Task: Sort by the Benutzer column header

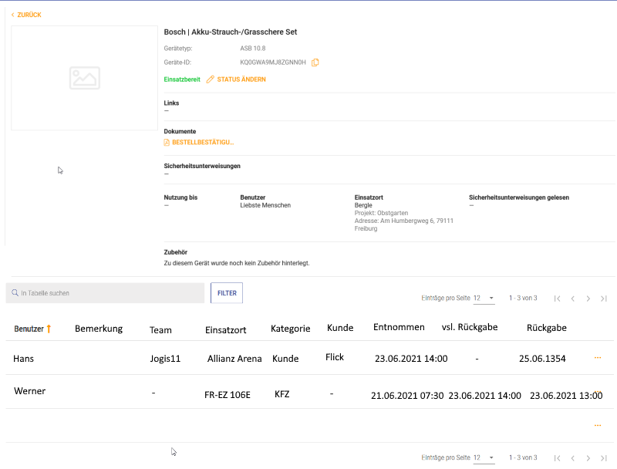Action: [x=29, y=329]
